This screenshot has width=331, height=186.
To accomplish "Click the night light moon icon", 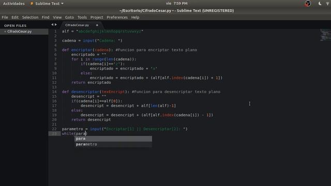I will [320, 4].
